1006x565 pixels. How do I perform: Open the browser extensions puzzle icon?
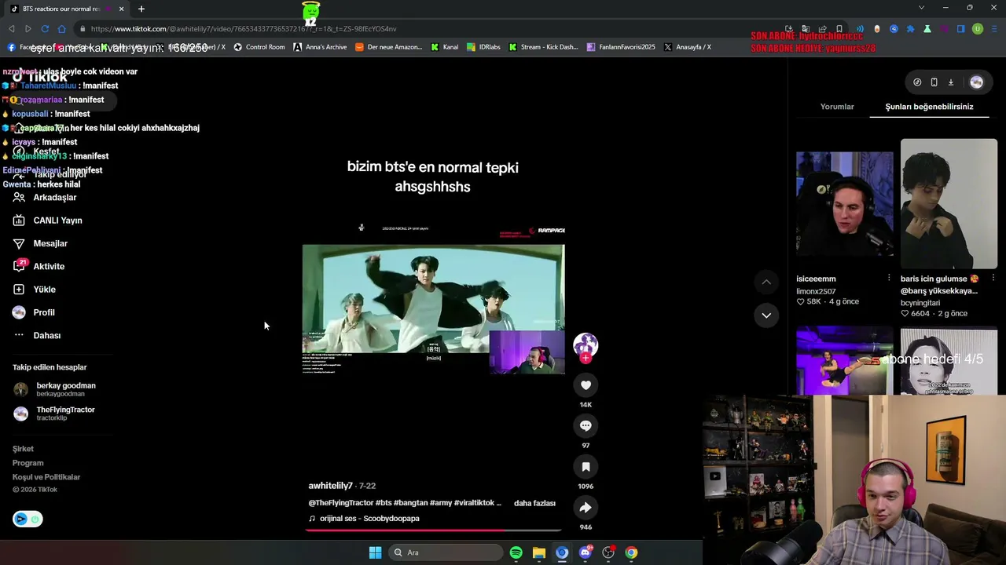point(911,29)
